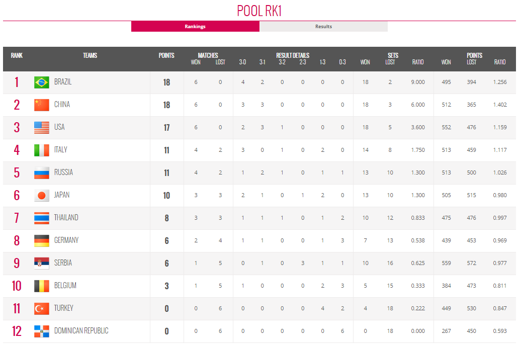The height and width of the screenshot is (347, 519).
Task: Click the Teams column header
Action: click(90, 56)
